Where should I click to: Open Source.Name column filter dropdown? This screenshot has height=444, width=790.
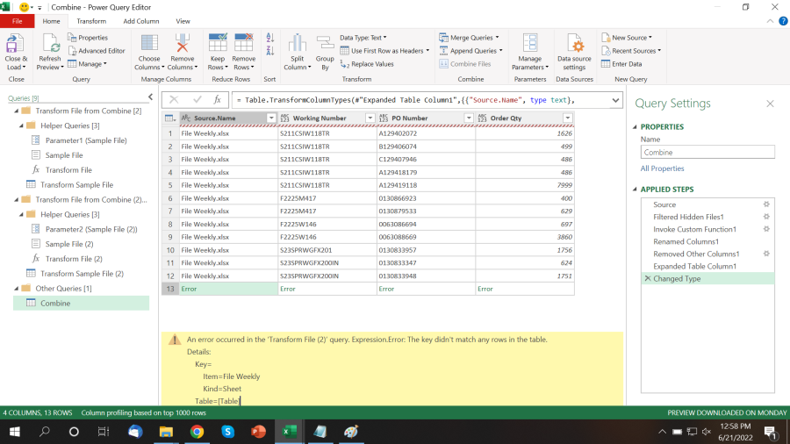[271, 118]
